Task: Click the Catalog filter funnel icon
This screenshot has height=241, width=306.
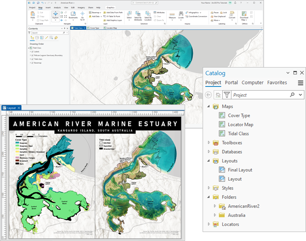Action: 226,95
